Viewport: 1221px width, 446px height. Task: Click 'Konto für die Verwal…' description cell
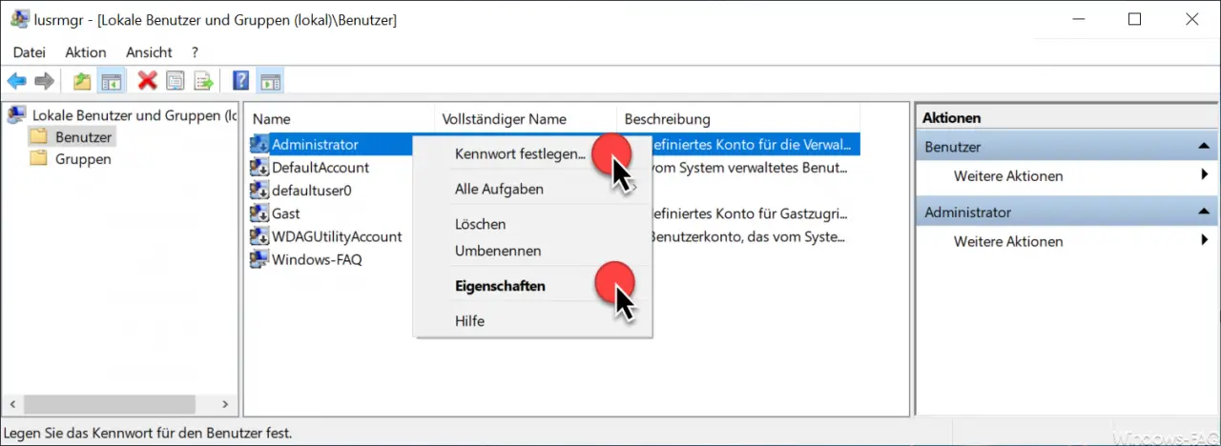click(753, 144)
